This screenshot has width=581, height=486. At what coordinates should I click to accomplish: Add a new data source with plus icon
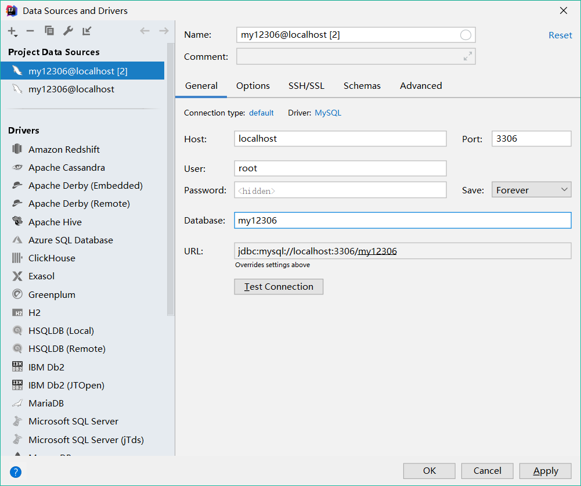coord(13,31)
